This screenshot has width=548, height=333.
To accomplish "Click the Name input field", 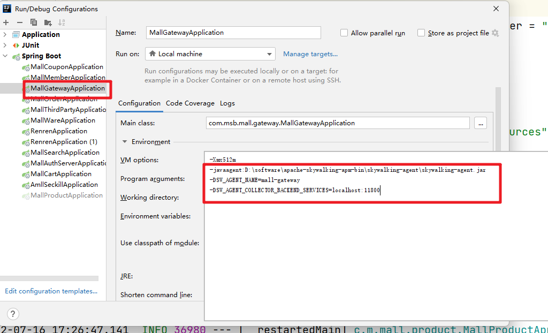I will tap(233, 33).
